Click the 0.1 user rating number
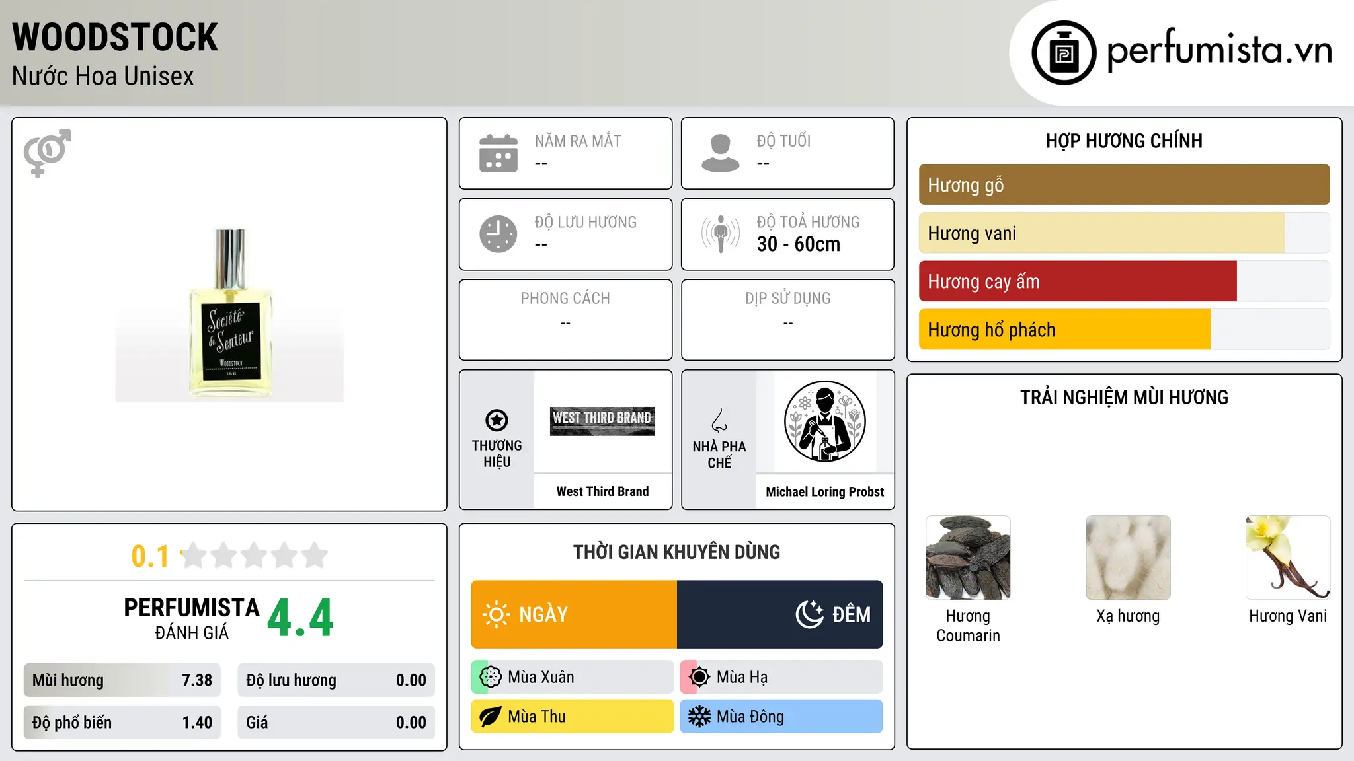Screen dimensions: 1354x761 coord(150,556)
